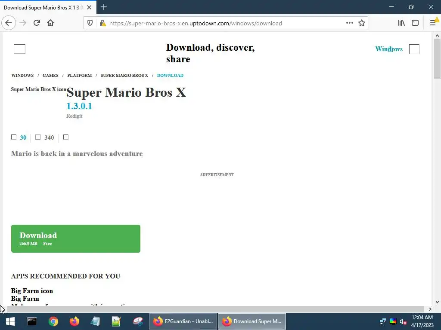This screenshot has width=441, height=330.
Task: Open tracking protection shield info
Action: 90,23
